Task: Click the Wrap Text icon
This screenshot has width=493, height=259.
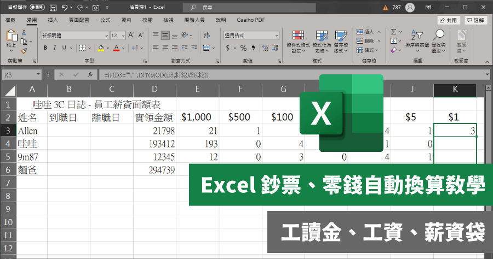Action: [207, 35]
